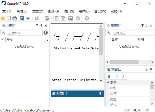
Task: Click the NUM indicator in status bar
Action: pos(136,110)
